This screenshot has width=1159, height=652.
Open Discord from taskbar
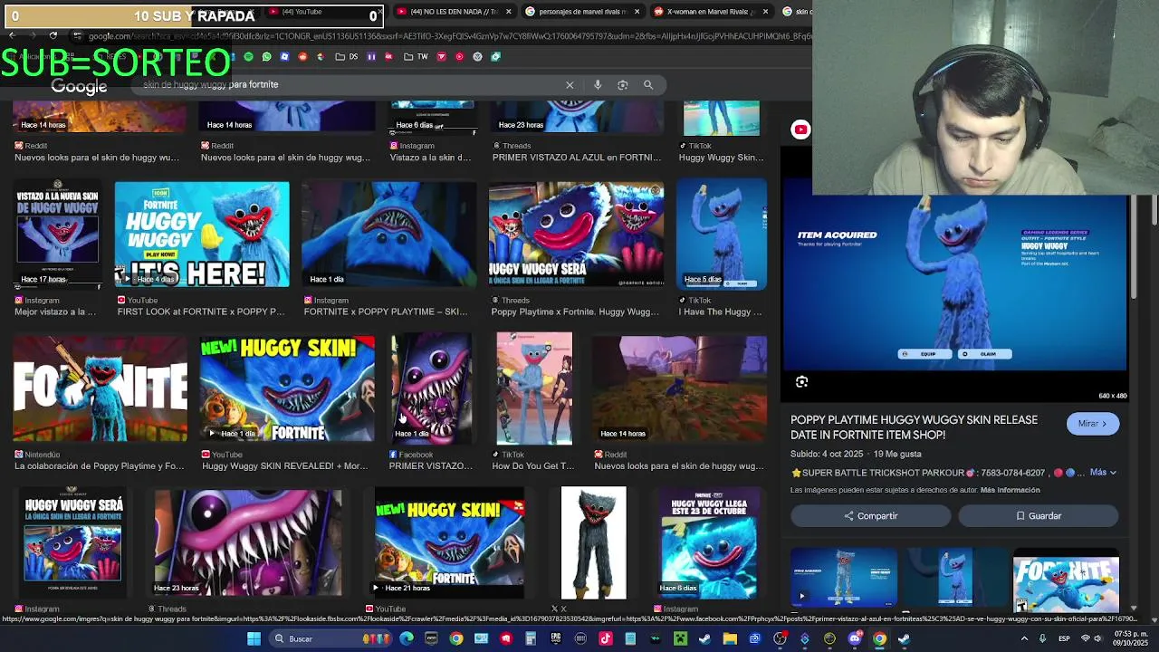tap(855, 639)
